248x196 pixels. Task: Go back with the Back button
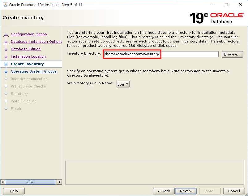164,191
